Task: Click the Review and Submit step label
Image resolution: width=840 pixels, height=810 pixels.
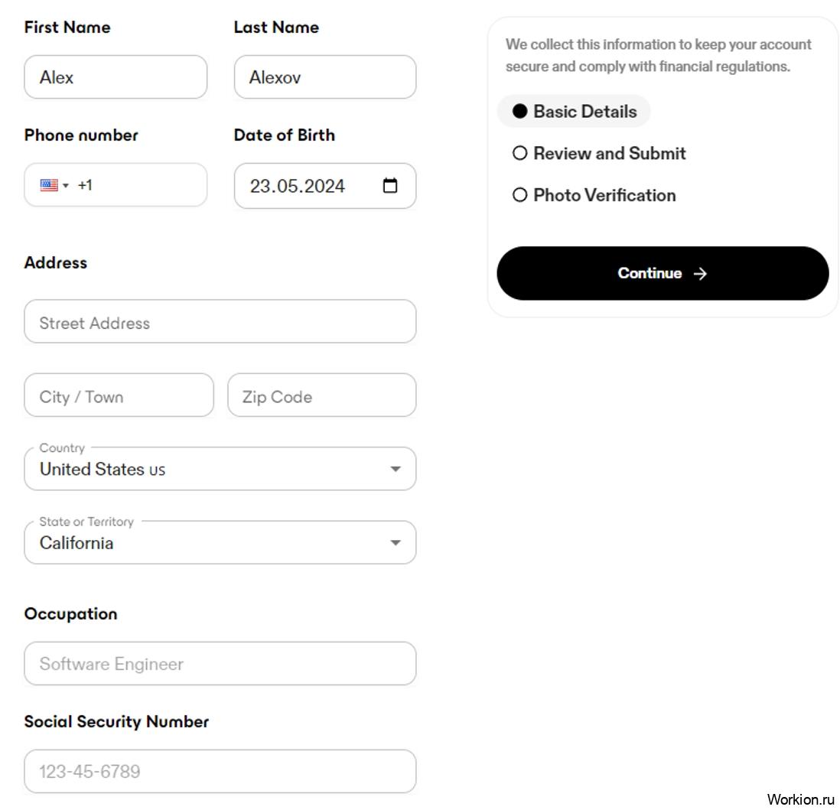Action: (x=610, y=153)
